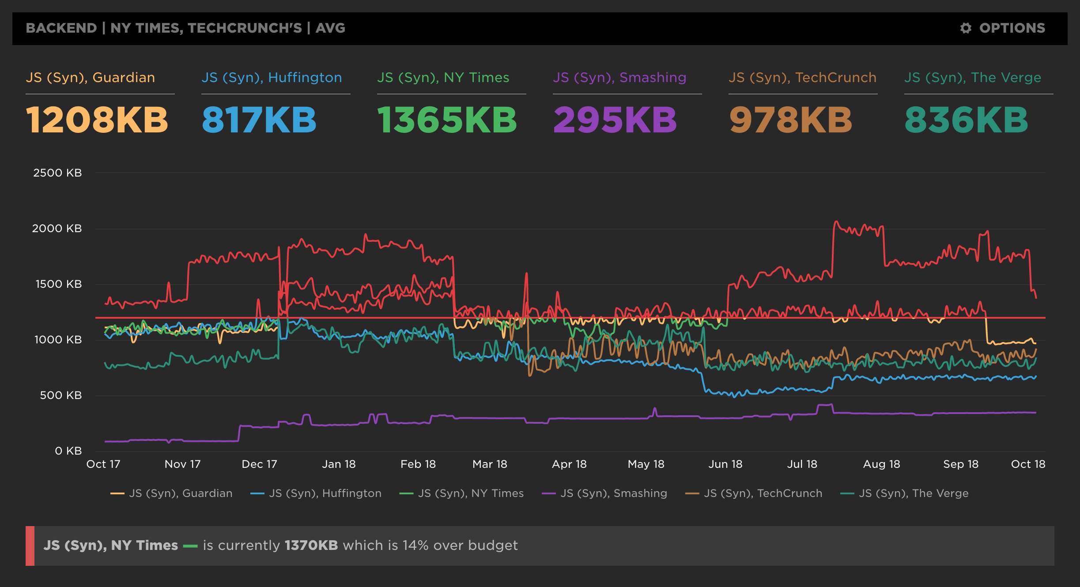Toggle the Huffington series in the chart legend
The image size is (1080, 587).
tap(325, 493)
